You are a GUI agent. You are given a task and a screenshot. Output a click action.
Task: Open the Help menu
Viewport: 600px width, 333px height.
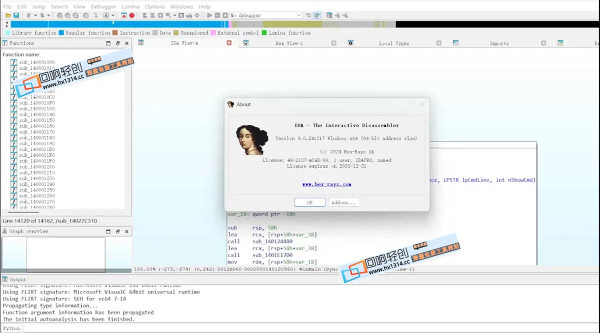[x=204, y=6]
